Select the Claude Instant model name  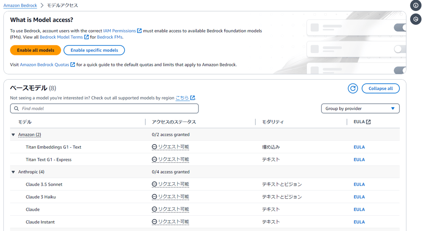point(40,222)
